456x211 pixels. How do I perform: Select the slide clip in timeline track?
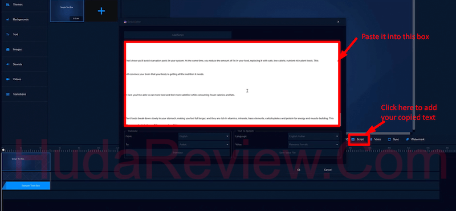[x=26, y=162]
